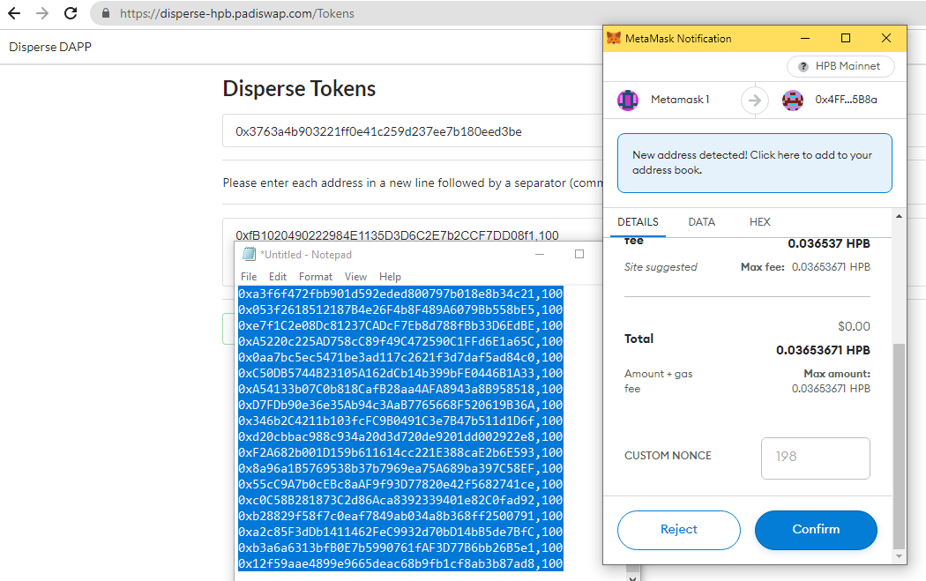This screenshot has width=926, height=581.
Task: Minimize the MetaMask Notification window
Action: 805,38
